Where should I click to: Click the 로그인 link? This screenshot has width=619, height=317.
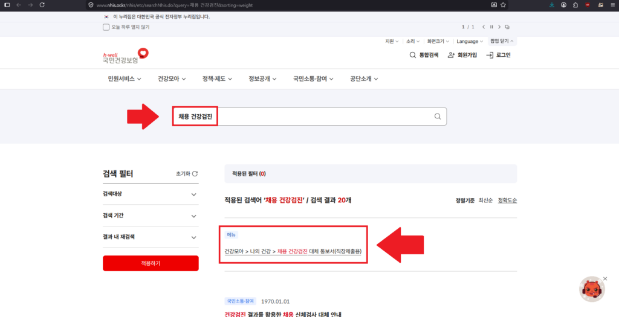point(498,55)
